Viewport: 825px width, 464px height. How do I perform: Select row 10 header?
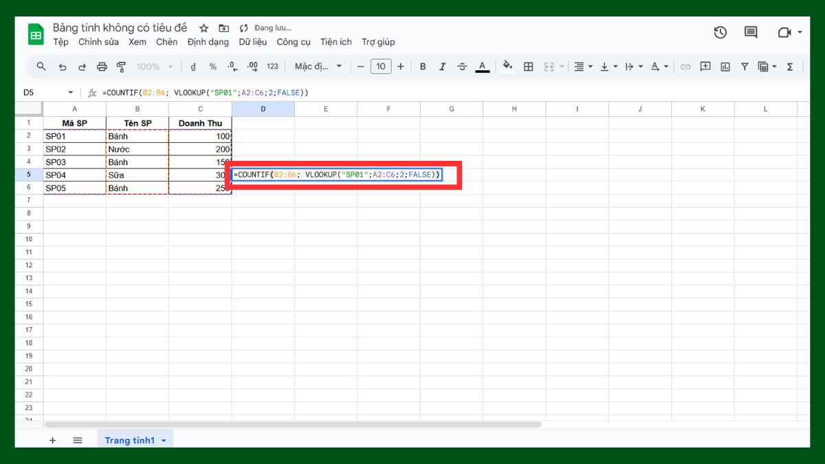pos(29,239)
